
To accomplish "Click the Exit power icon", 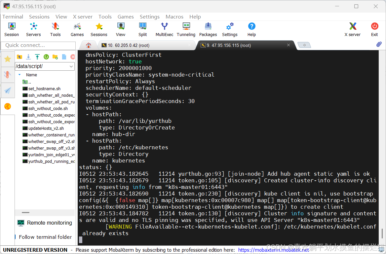I will tap(374, 29).
